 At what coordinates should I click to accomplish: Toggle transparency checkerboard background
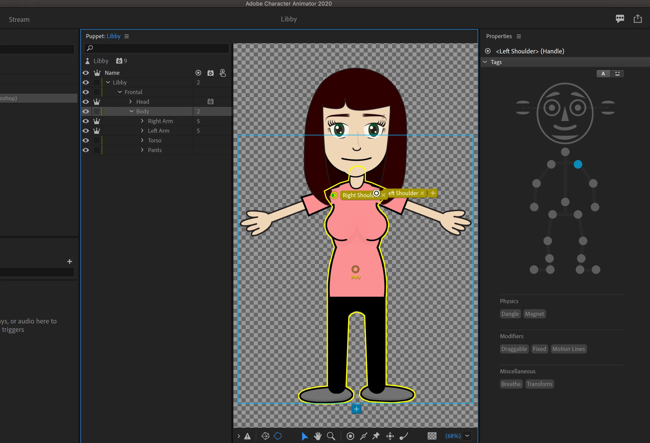[x=432, y=436]
